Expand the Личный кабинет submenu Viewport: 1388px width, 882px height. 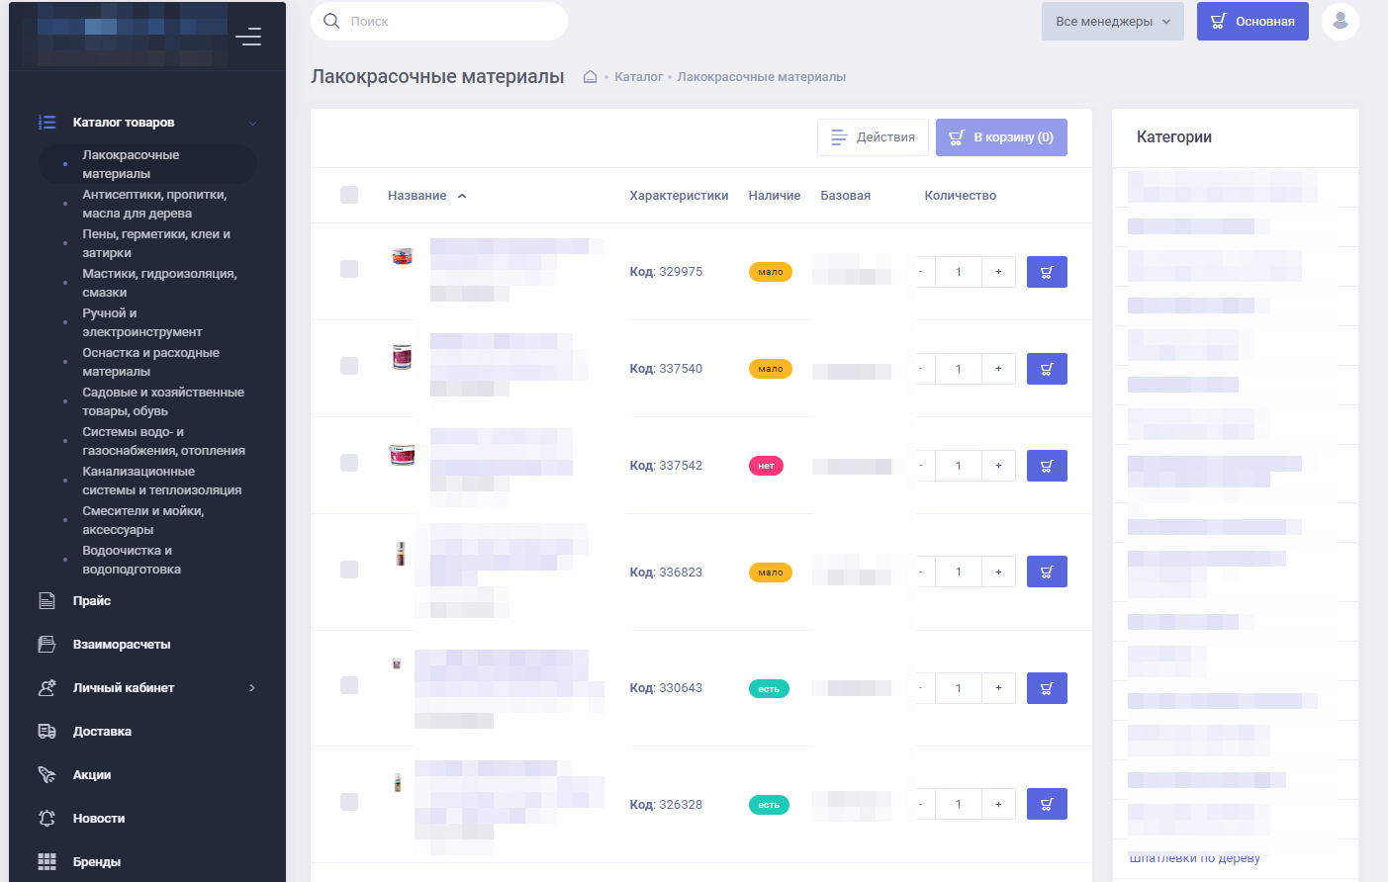click(252, 688)
